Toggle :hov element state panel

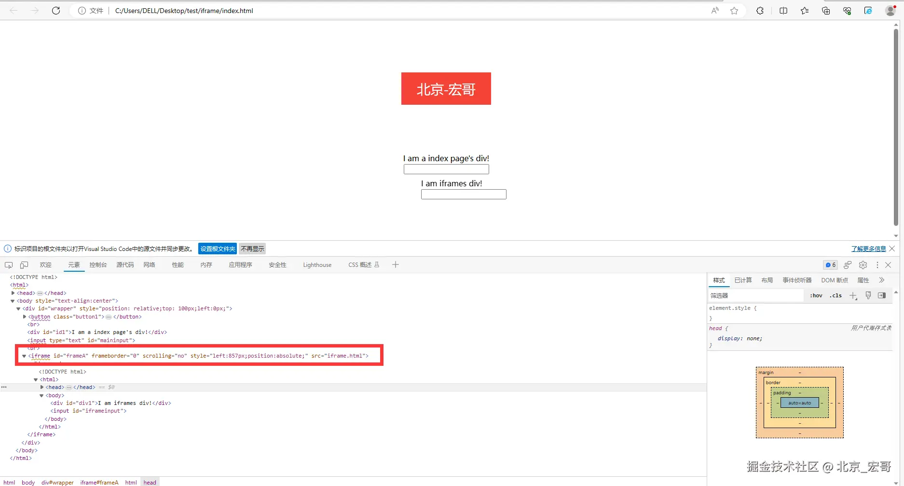(x=816, y=295)
